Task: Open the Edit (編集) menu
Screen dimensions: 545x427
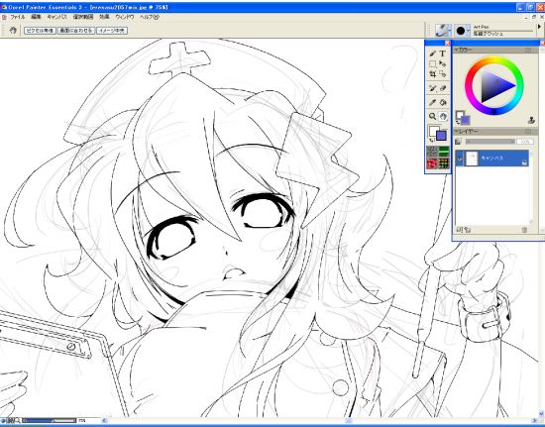Action: click(36, 17)
